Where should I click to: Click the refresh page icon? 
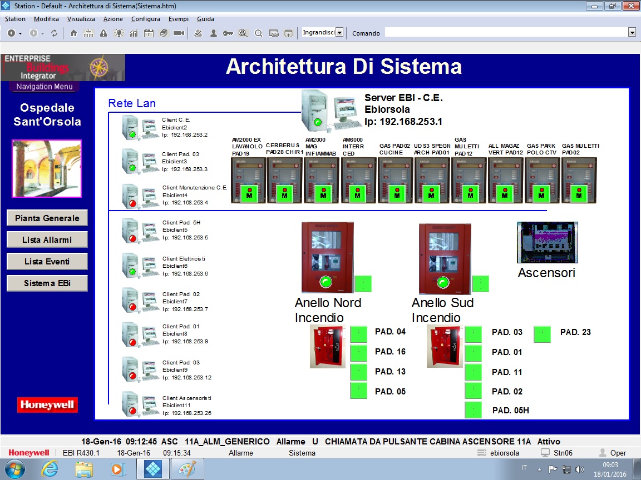click(54, 33)
